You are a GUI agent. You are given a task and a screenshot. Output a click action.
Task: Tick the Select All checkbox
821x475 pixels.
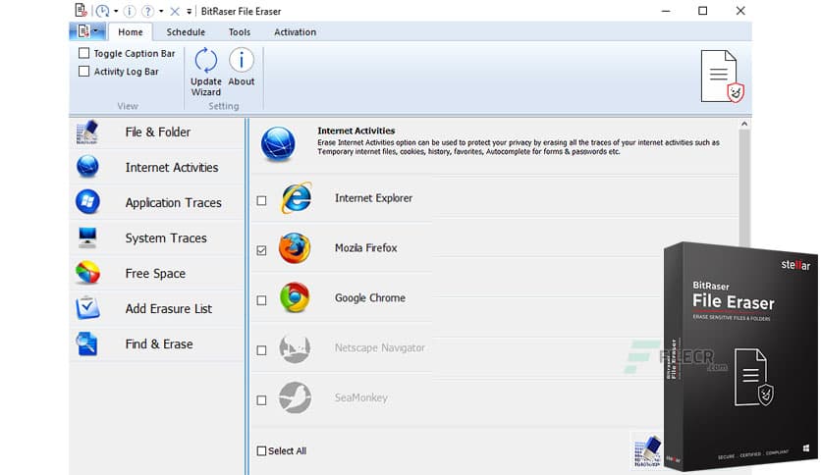point(262,450)
